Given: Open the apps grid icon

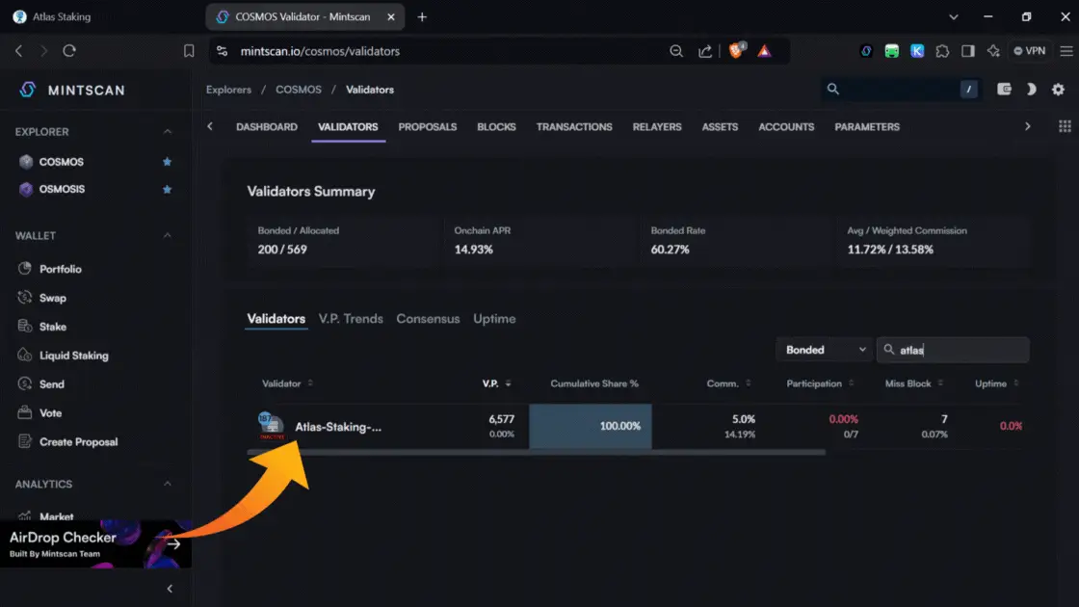Looking at the screenshot, I should click(1065, 126).
